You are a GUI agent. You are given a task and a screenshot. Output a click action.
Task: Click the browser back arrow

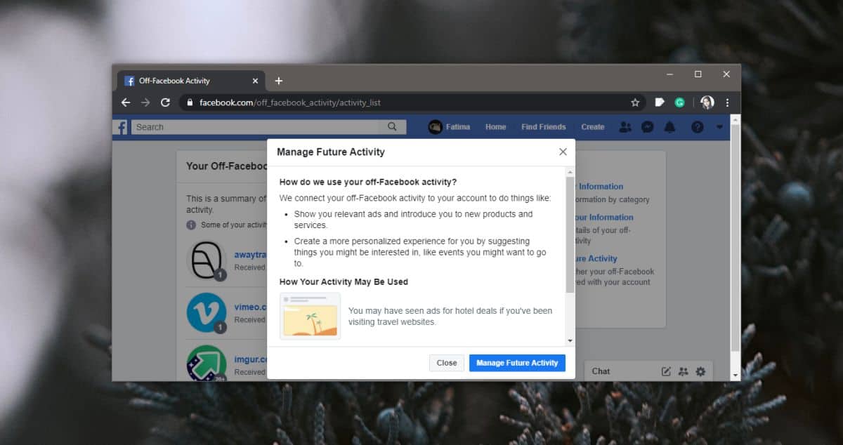click(x=126, y=102)
